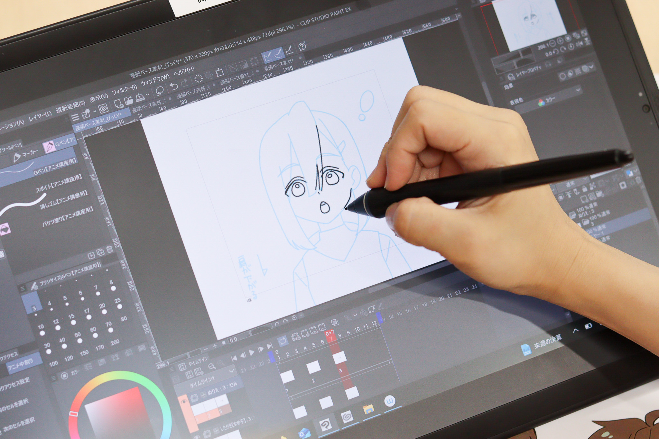659x439 pixels.
Task: Select brush size 25 preset
Action: [118, 304]
